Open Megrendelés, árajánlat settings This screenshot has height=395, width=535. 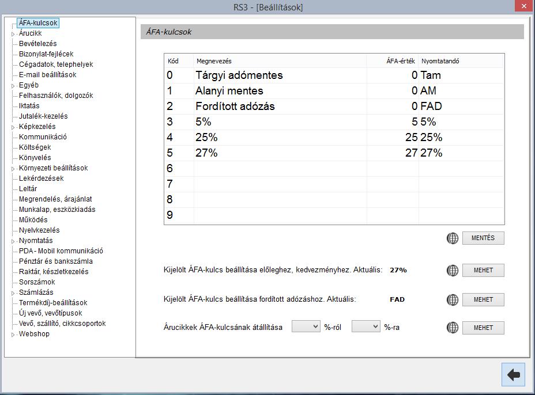tap(55, 199)
